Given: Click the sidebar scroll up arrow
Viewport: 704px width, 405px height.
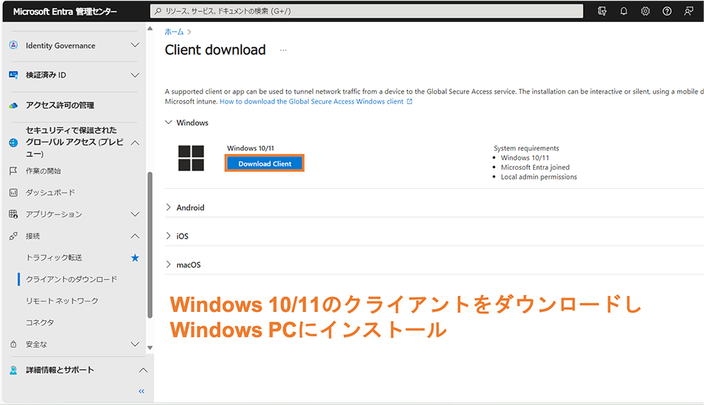Looking at the screenshot, I should click(150, 29).
